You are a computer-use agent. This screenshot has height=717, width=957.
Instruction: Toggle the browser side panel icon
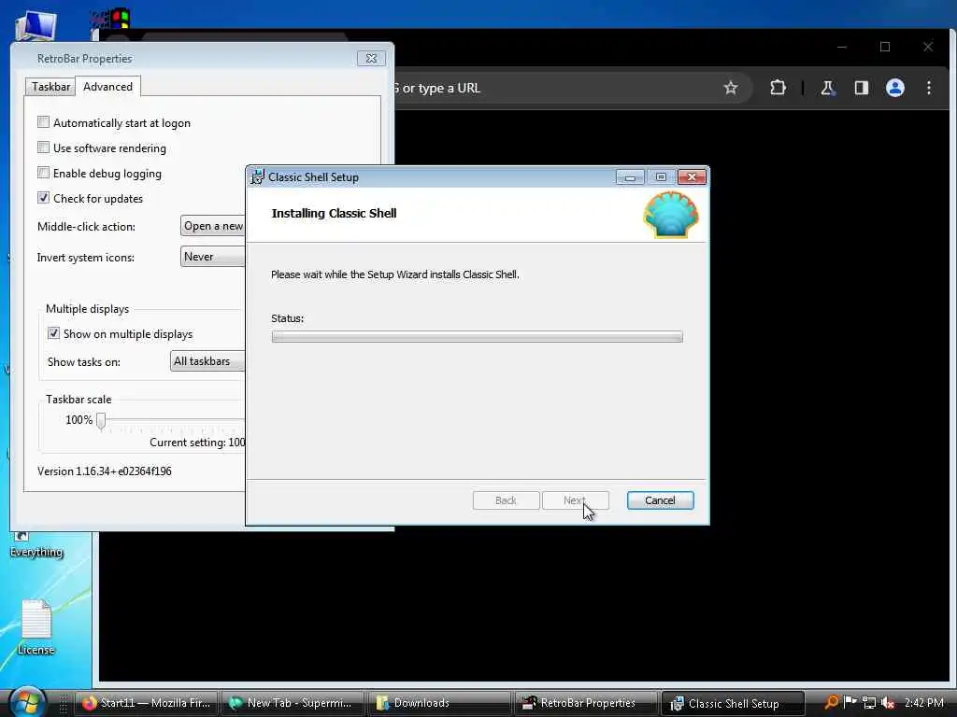click(x=861, y=88)
